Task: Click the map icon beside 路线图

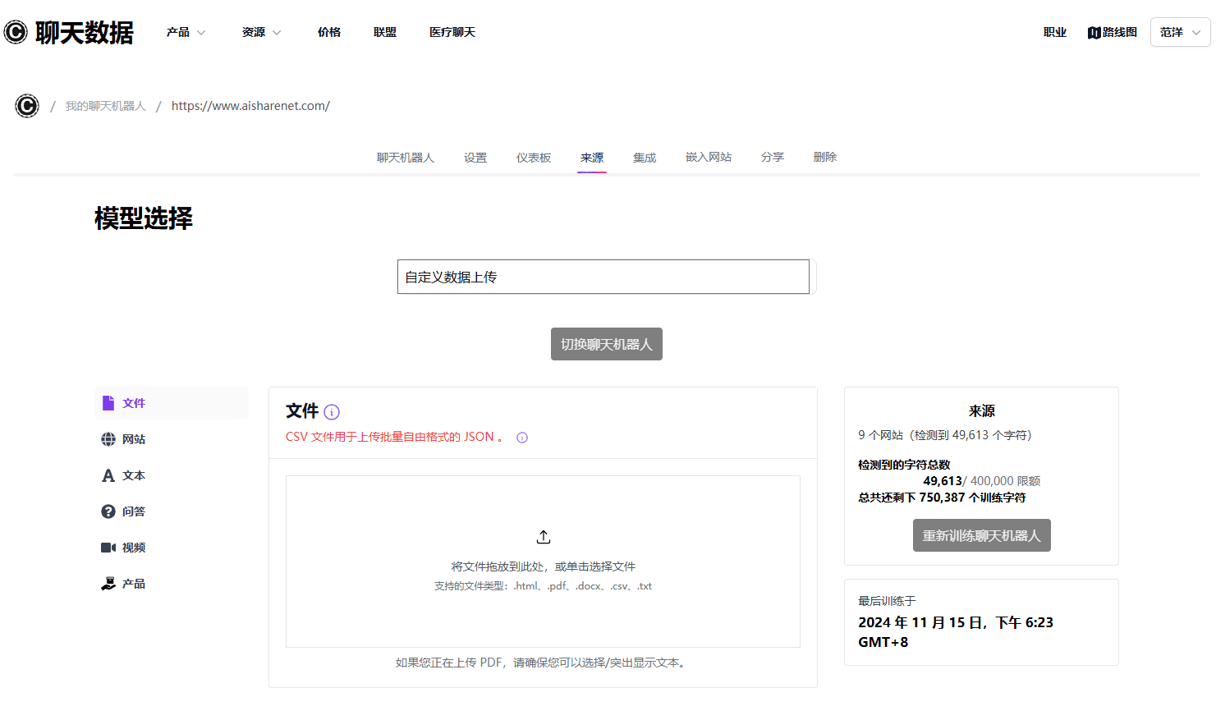Action: coord(1094,33)
